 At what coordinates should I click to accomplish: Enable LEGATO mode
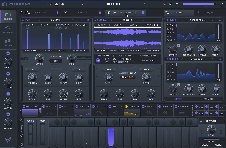click(x=218, y=145)
